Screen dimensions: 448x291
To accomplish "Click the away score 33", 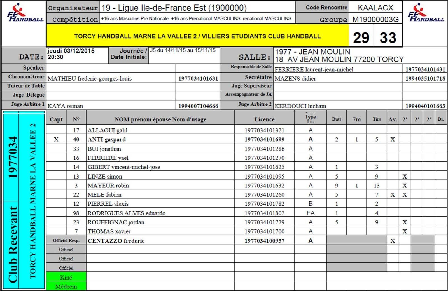I will click(388, 37).
